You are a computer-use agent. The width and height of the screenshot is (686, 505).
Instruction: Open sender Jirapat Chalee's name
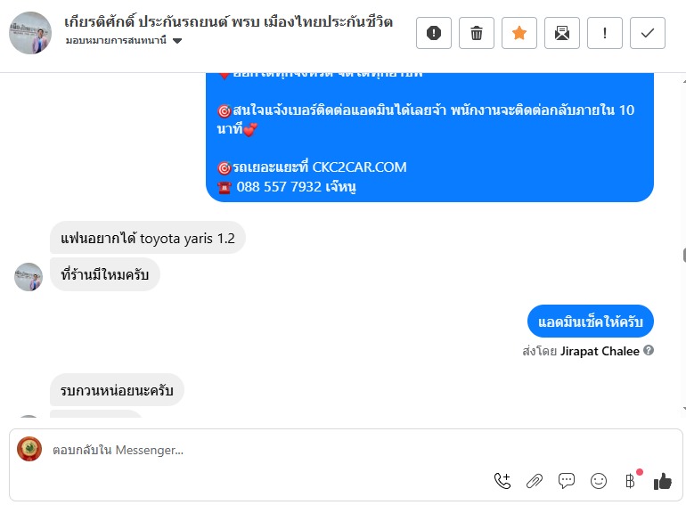pyautogui.click(x=600, y=351)
